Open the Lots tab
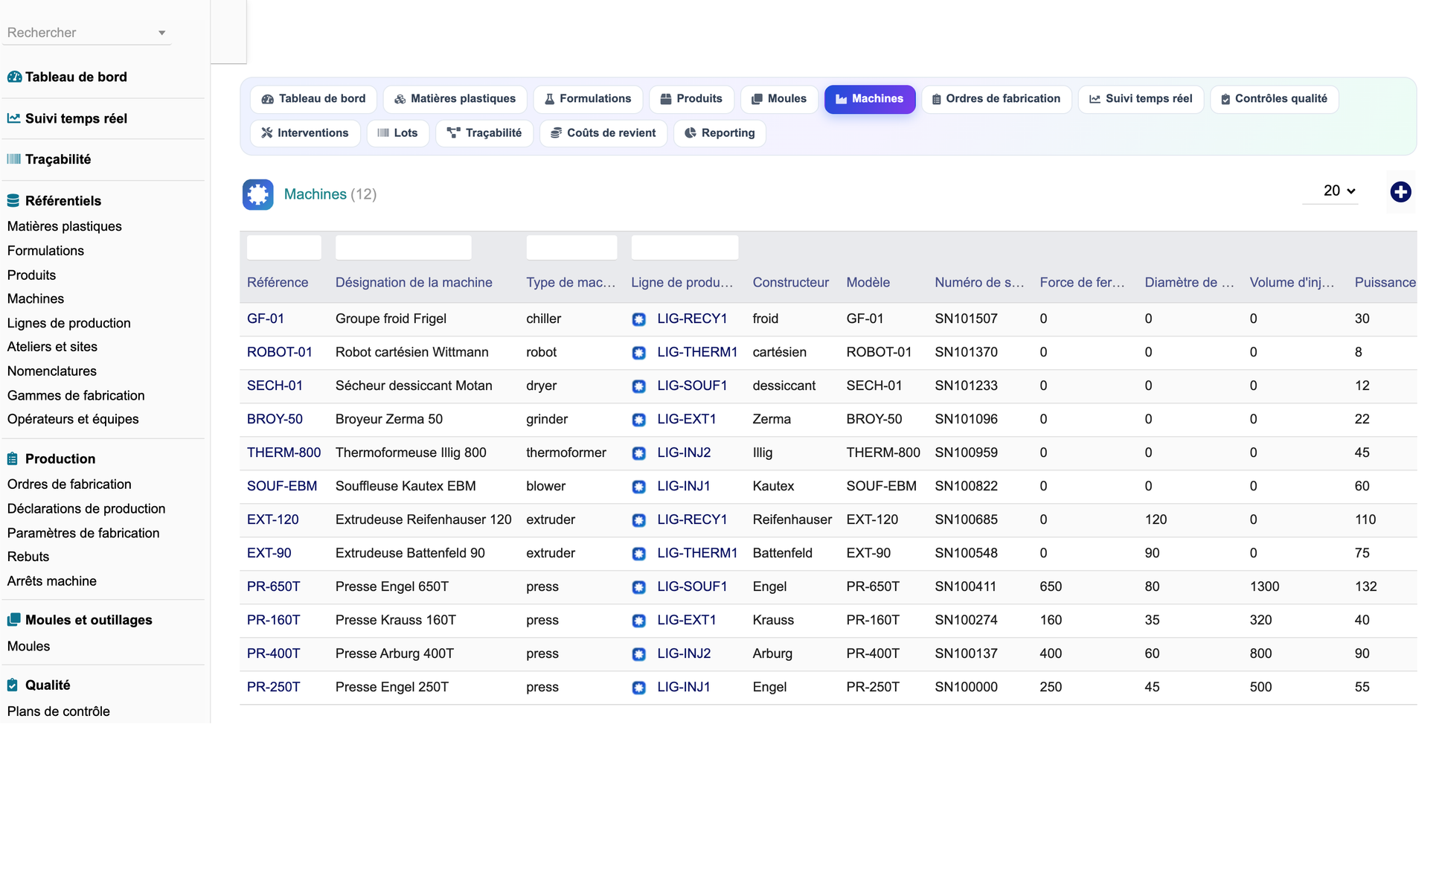Screen dimensions: 1448x896 click(398, 133)
